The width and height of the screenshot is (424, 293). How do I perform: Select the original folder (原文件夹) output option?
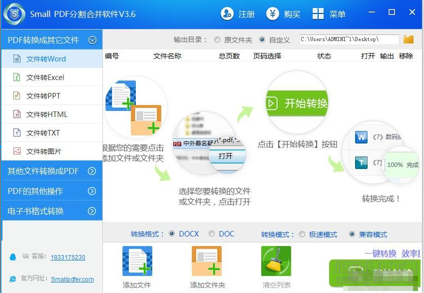pyautogui.click(x=217, y=39)
